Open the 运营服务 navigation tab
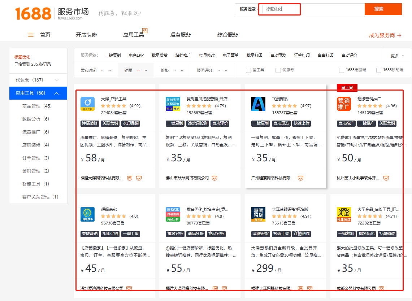The width and height of the screenshot is (412, 301). coord(181,35)
